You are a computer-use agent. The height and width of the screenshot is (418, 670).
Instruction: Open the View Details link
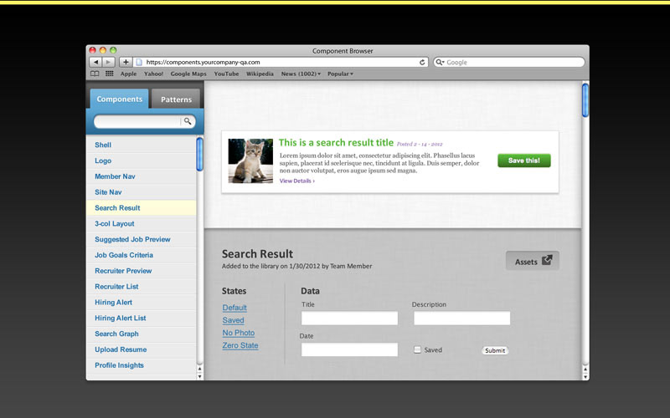click(x=297, y=181)
